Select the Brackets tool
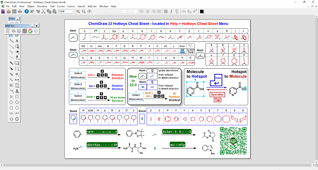318x170 pixels. click(17, 69)
